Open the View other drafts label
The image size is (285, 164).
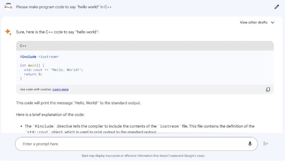pos(254,22)
